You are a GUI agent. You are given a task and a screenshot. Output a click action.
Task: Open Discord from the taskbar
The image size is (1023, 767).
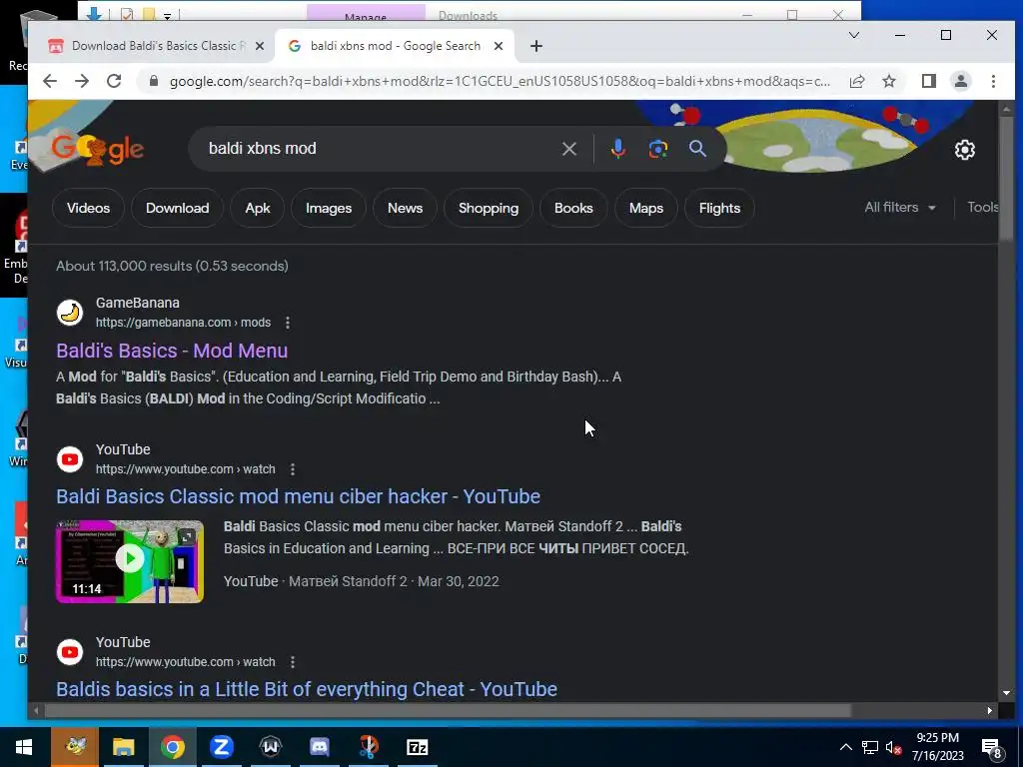point(319,747)
